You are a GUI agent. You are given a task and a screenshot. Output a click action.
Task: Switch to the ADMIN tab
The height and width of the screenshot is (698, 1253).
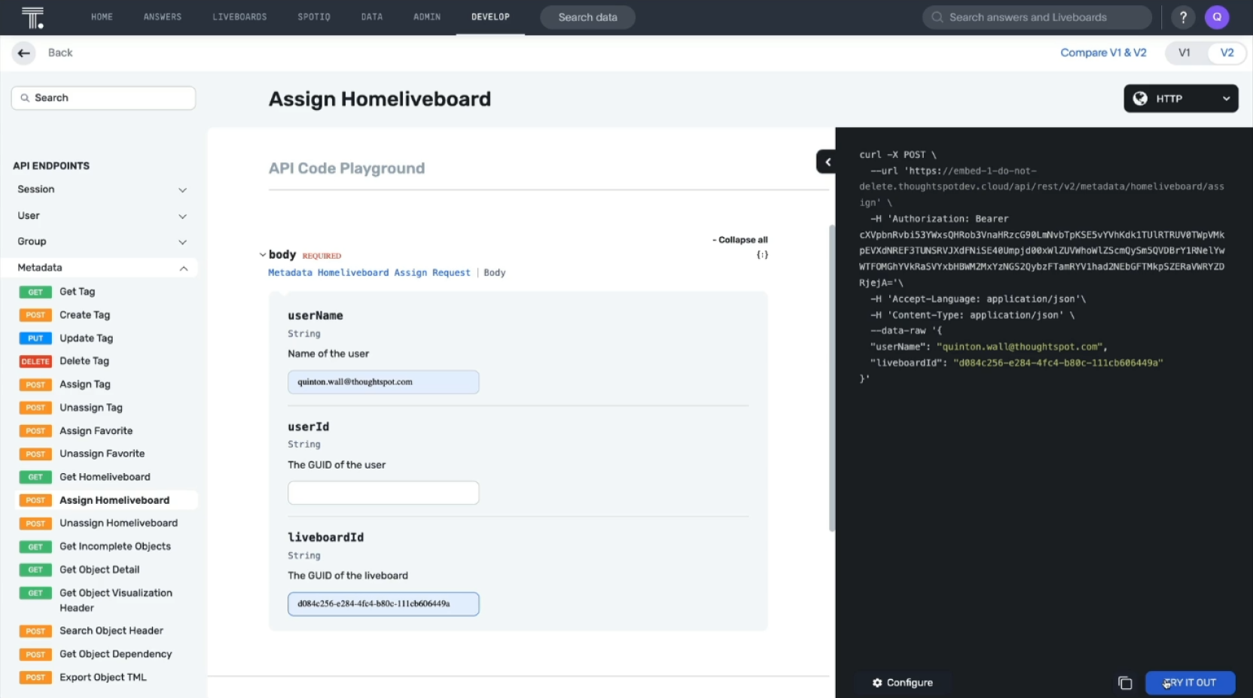pyautogui.click(x=426, y=17)
